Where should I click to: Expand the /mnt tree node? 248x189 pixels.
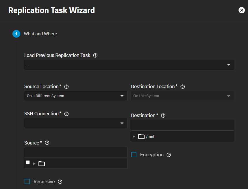tap(134, 136)
